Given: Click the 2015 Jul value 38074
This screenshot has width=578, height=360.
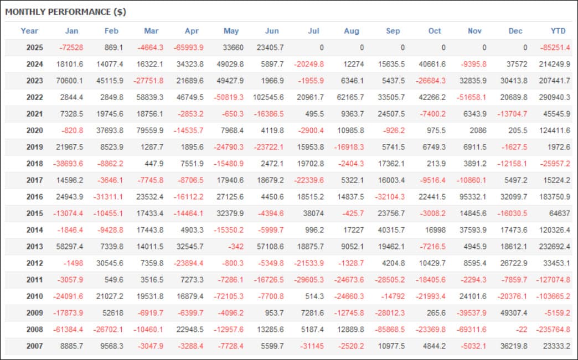Looking at the screenshot, I should point(313,213).
